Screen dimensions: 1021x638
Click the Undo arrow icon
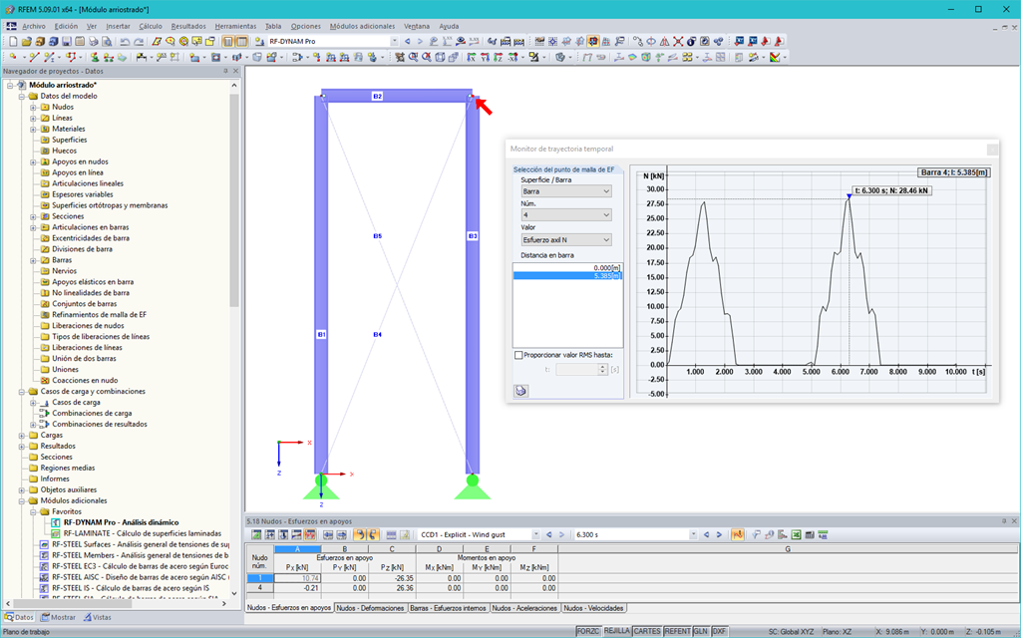pyautogui.click(x=125, y=41)
